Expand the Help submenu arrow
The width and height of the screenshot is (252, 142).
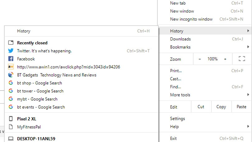point(248,126)
